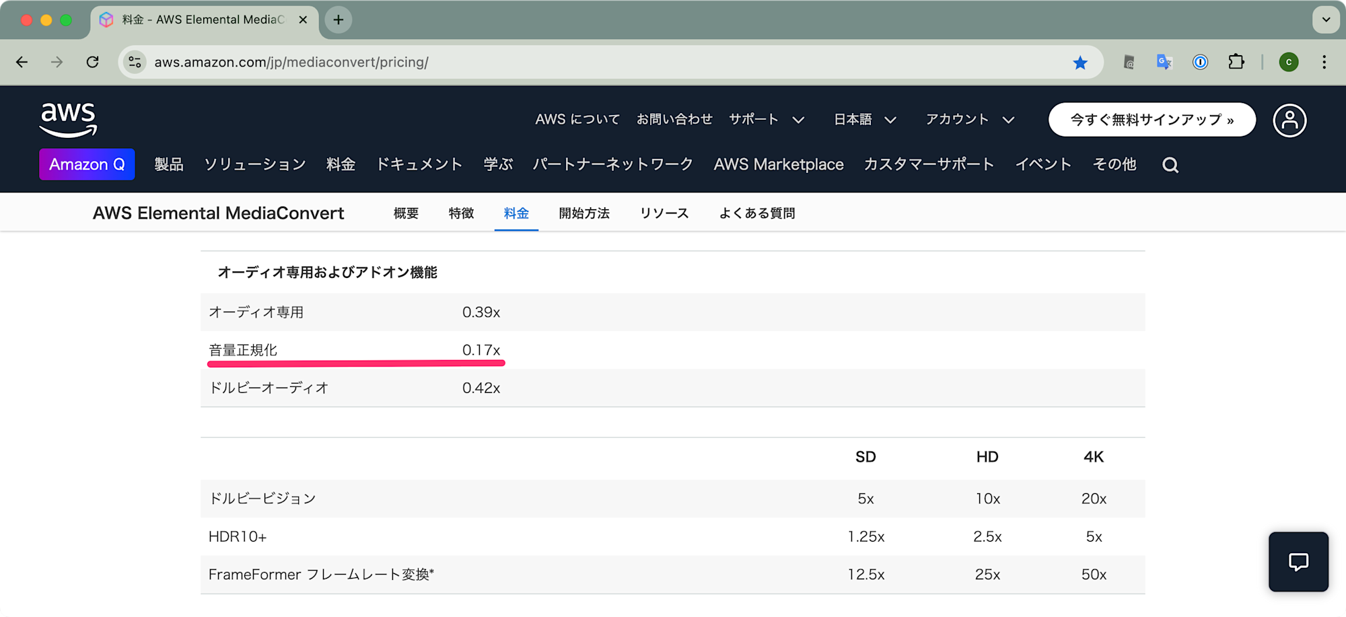The height and width of the screenshot is (617, 1346).
Task: Open the user profile avatar icon
Action: coord(1289,120)
